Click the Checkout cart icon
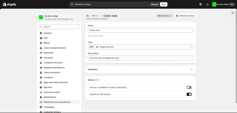Screen dimensions: 237x113 (41, 58)
